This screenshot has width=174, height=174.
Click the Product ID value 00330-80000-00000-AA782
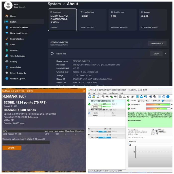85,82
